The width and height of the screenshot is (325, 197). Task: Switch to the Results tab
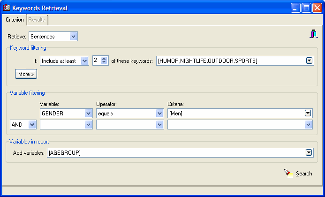coord(37,20)
